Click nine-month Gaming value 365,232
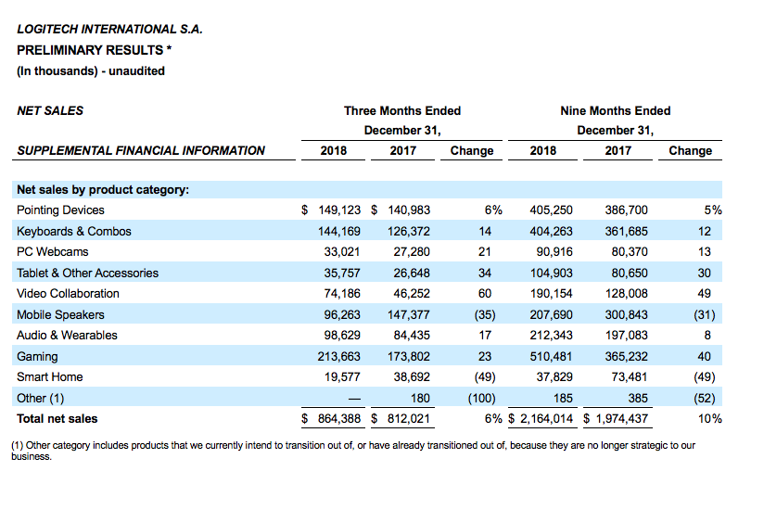764x522 pixels. 627,357
